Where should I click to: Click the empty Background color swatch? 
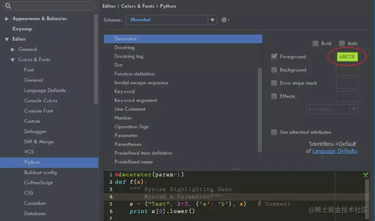347,70
